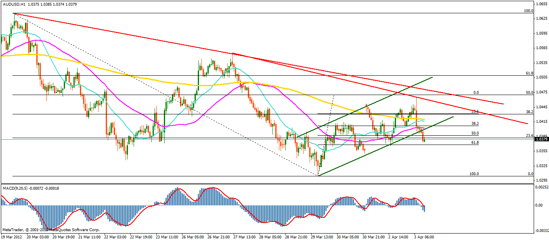Click the 23.6 Fibonacci label near right axis
The image size is (549, 240).
point(530,136)
